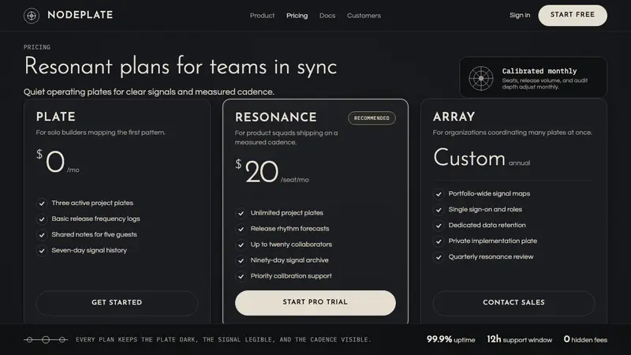Click the Sign in link

click(x=520, y=15)
